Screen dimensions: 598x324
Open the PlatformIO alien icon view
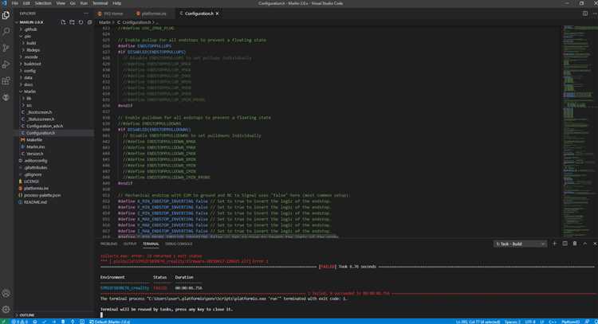click(6, 96)
